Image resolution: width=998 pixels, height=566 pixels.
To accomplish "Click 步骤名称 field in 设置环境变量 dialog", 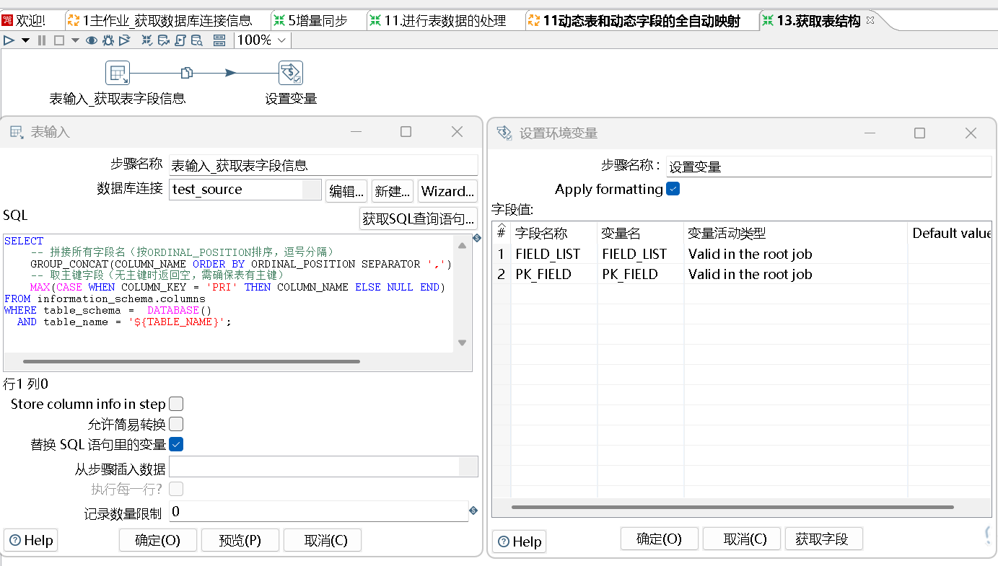I will [828, 167].
